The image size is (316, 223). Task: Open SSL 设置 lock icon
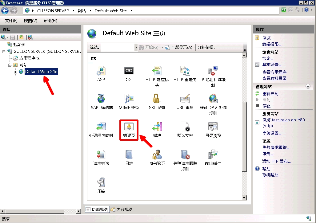coord(157,99)
